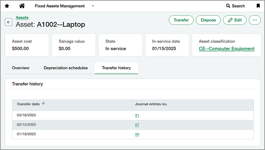265x150 pixels.
Task: Open CE--Computer Equipment classification link
Action: 226,49
